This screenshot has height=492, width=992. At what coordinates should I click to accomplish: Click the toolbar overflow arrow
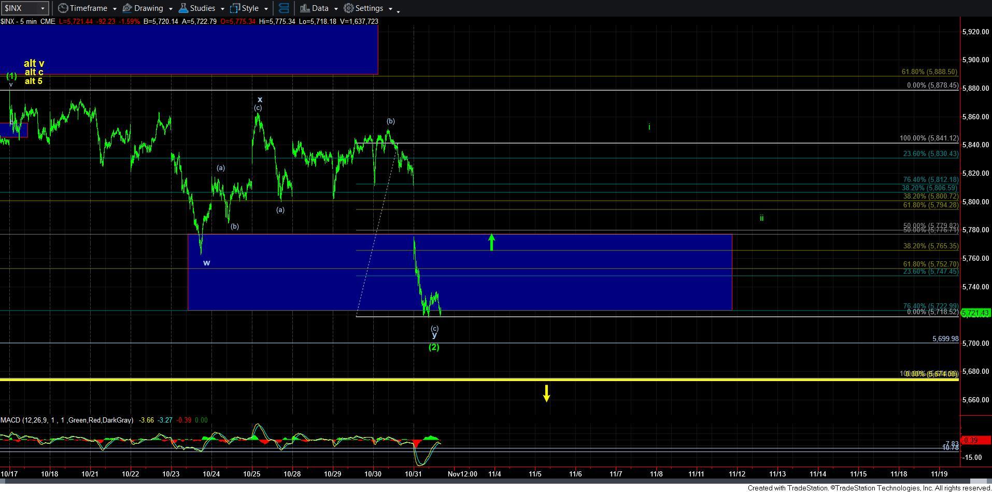tap(398, 11)
